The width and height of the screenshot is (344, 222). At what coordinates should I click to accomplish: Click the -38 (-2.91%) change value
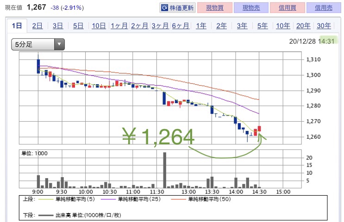coord(67,8)
